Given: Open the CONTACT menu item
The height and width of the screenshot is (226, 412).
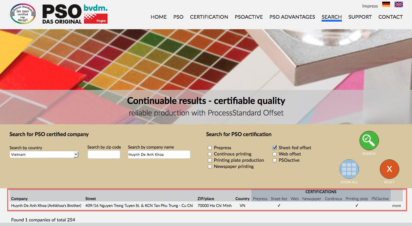Looking at the screenshot, I should [391, 17].
